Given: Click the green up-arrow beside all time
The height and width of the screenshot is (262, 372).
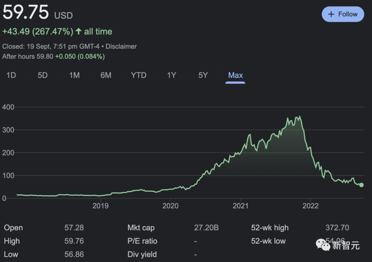Looking at the screenshot, I should coord(79,31).
